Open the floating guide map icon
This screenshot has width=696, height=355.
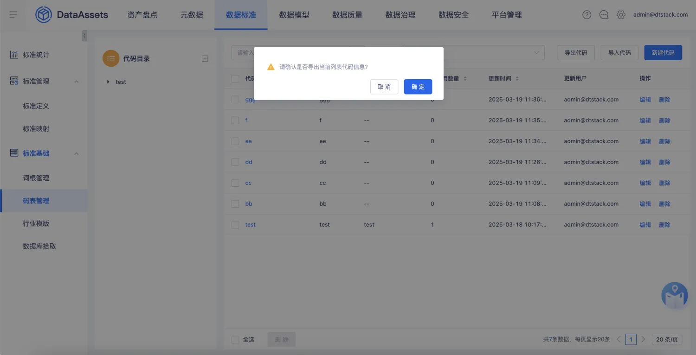click(674, 296)
